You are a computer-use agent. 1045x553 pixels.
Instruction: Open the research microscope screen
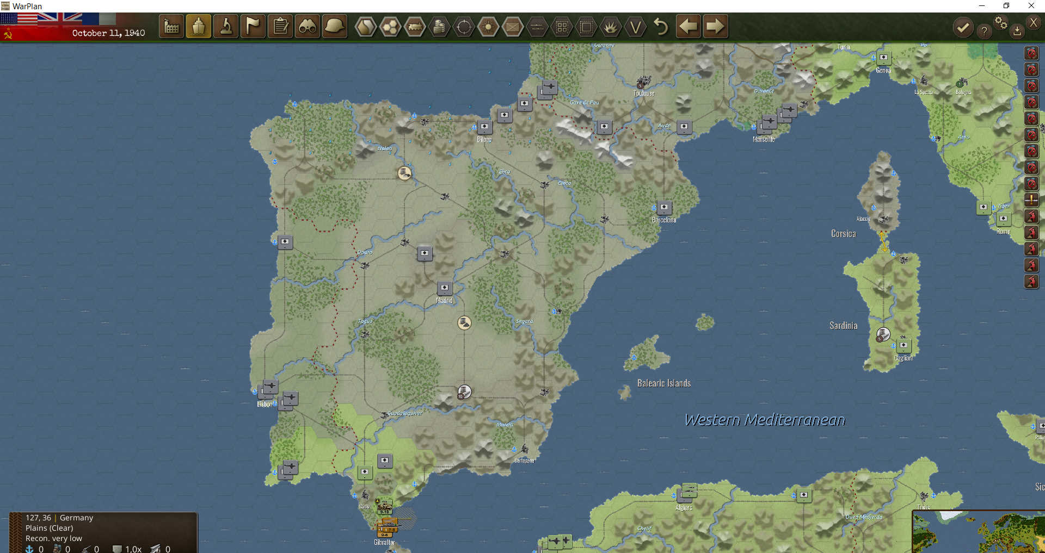[x=226, y=26]
